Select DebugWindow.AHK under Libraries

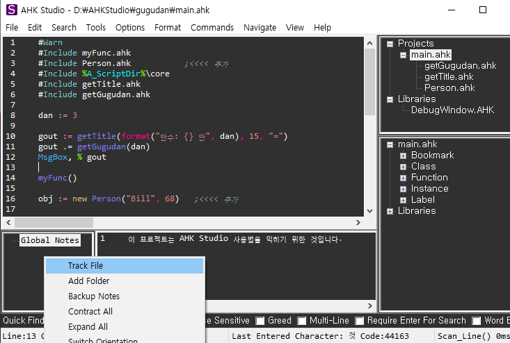point(452,110)
